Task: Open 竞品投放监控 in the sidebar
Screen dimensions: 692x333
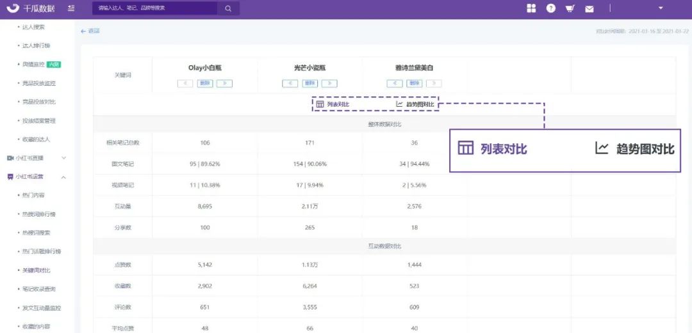Action: 39,83
